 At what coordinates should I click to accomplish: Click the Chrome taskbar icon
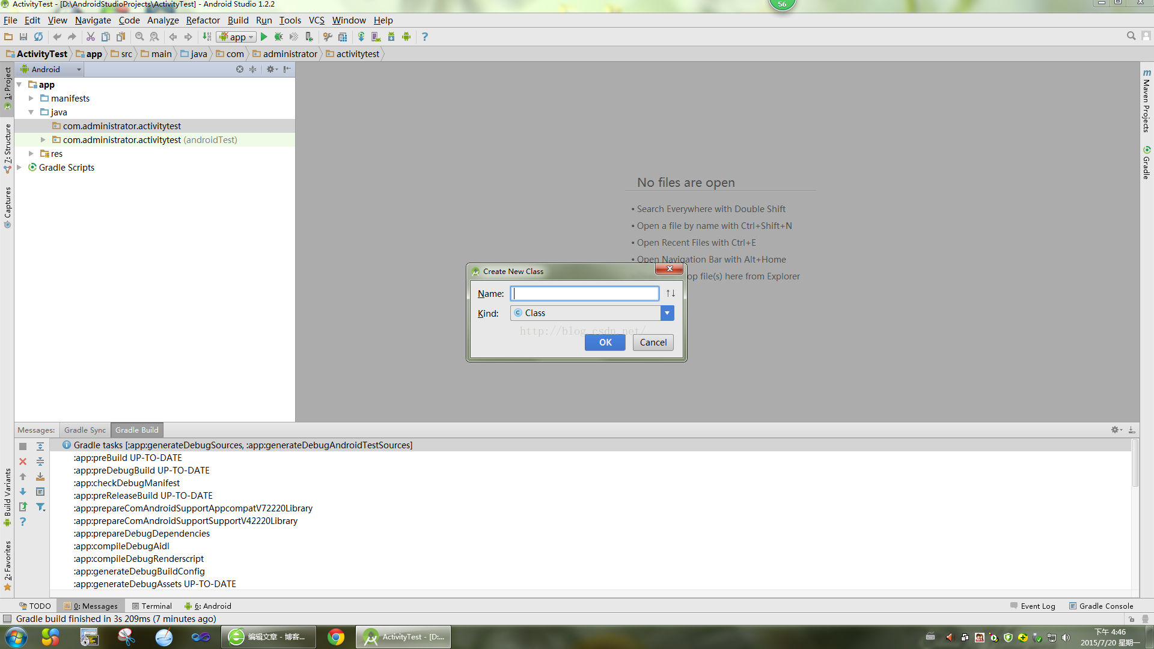coord(336,637)
